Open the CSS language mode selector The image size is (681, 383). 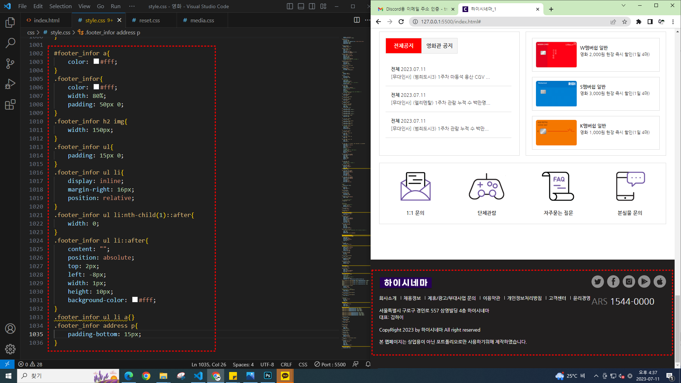tap(303, 364)
